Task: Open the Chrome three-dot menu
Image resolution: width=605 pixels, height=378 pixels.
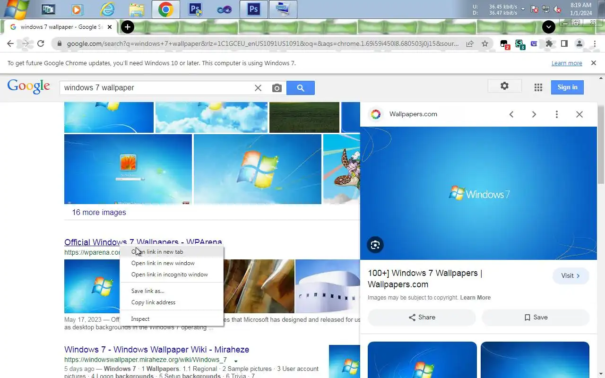Action: [x=594, y=43]
